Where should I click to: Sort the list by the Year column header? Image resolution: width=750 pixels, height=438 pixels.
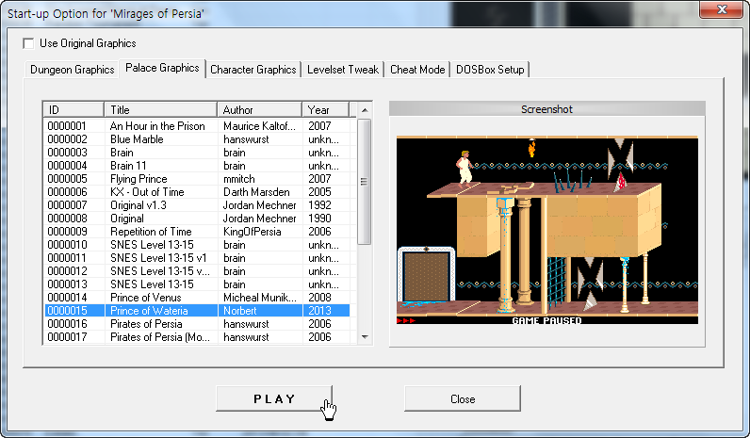pyautogui.click(x=326, y=109)
